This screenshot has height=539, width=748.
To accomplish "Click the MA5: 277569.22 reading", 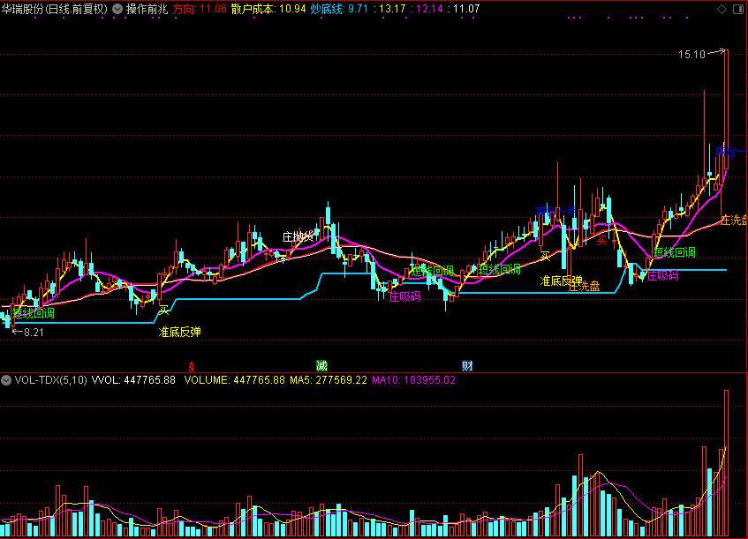I will coord(329,380).
